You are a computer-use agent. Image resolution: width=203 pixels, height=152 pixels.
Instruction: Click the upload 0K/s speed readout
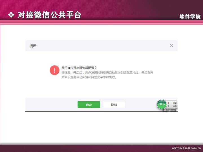coord(175,103)
